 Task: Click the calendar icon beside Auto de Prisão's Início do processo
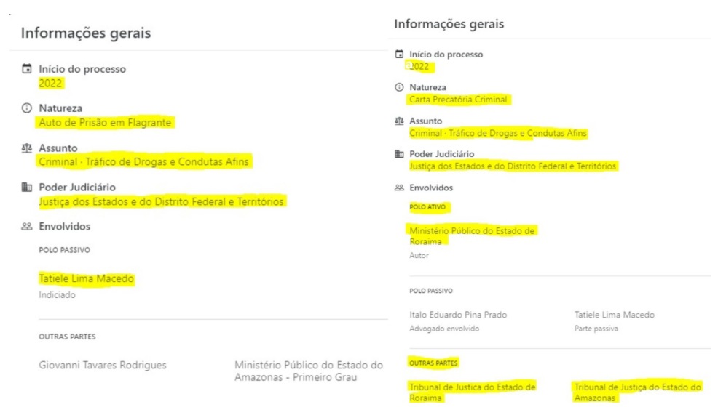27,70
